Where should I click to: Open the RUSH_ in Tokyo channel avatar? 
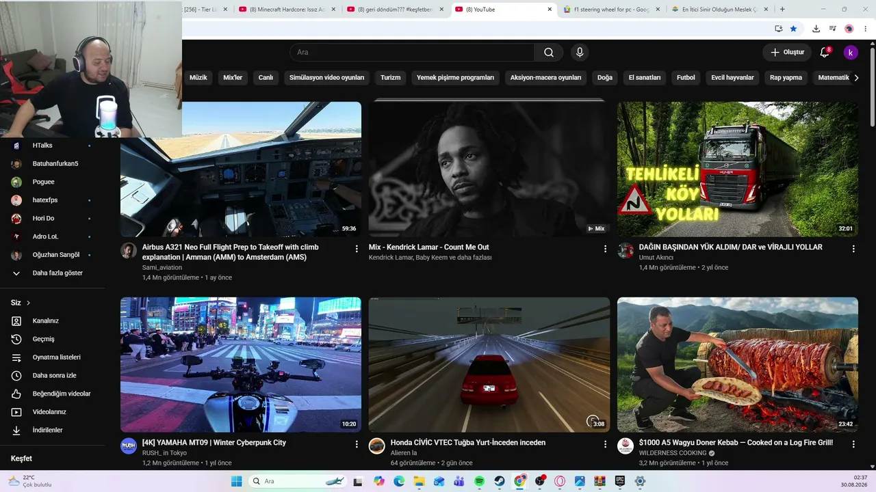pyautogui.click(x=129, y=446)
